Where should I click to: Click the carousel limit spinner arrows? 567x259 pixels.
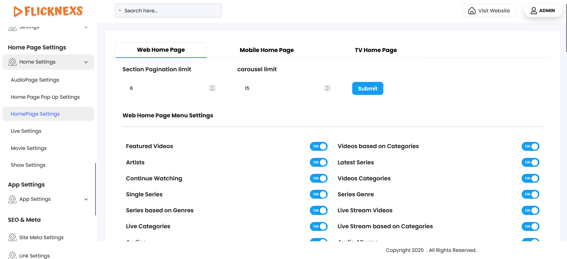pos(327,88)
